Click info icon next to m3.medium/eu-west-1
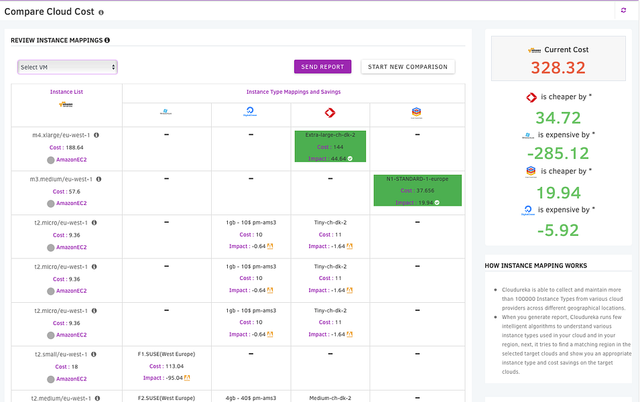 (x=99, y=179)
